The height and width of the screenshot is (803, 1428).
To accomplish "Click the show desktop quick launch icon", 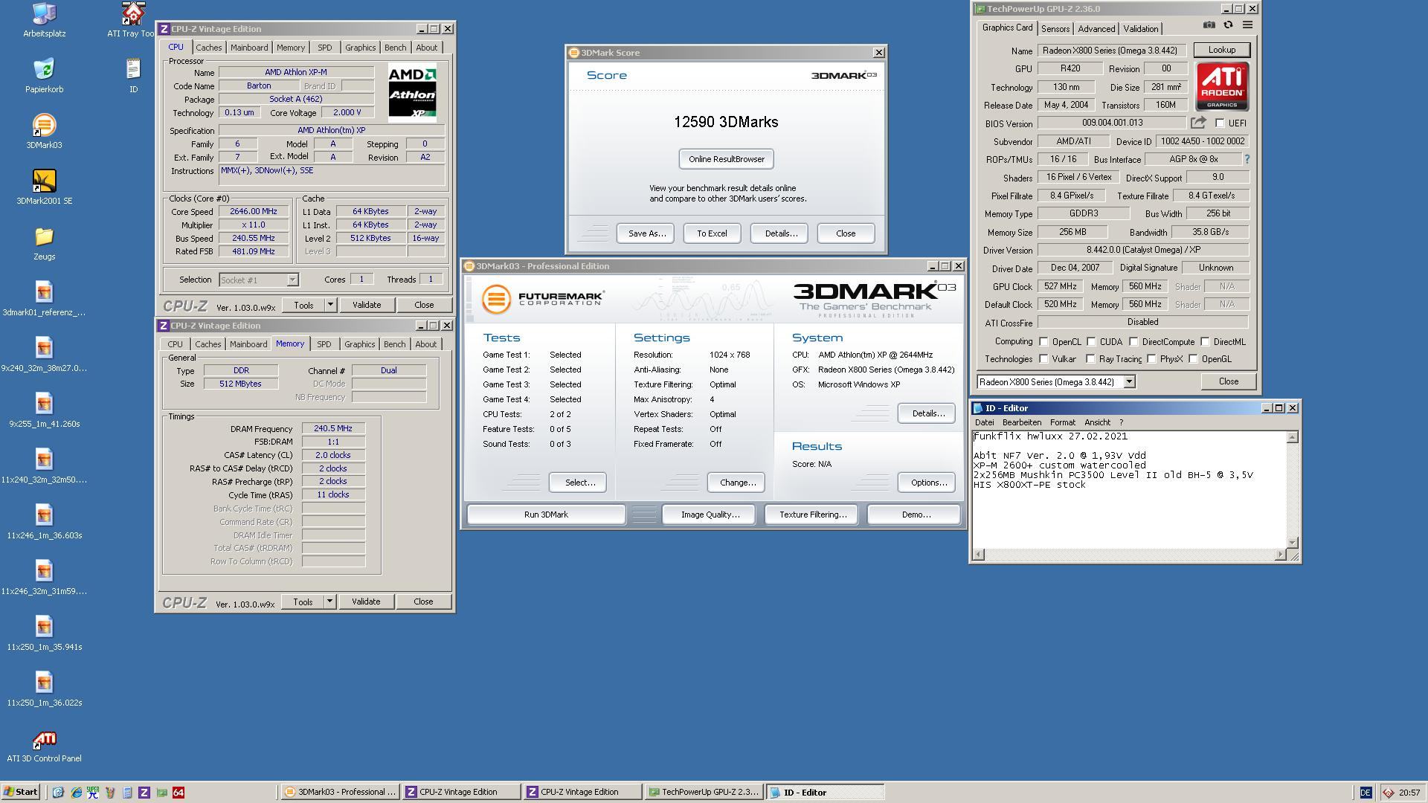I will click(x=59, y=793).
